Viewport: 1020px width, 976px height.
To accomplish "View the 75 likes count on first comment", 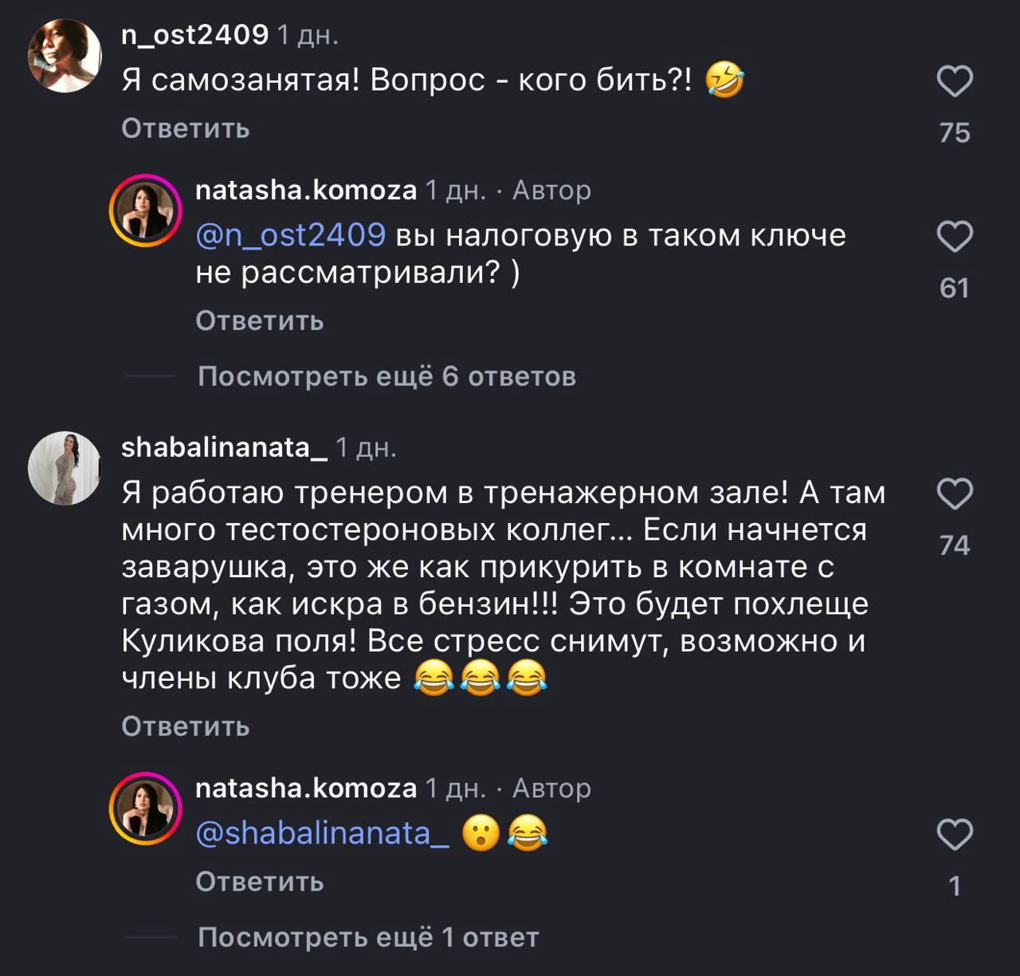I will pos(954,132).
